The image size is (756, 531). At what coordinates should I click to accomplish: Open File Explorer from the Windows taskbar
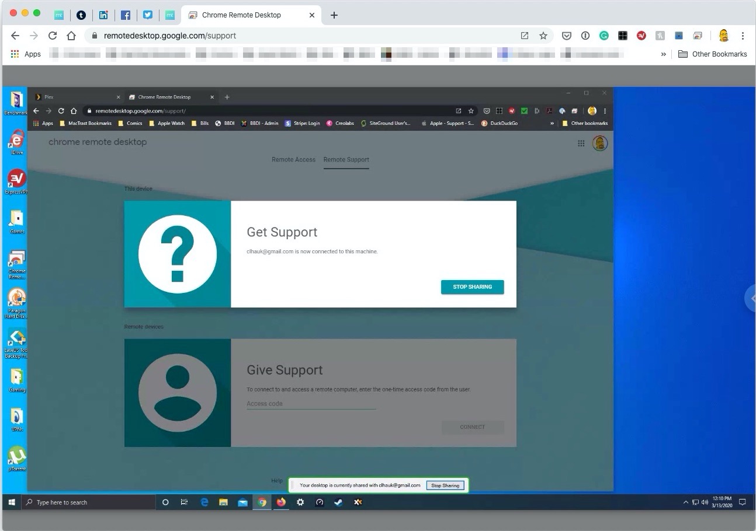[x=223, y=502]
